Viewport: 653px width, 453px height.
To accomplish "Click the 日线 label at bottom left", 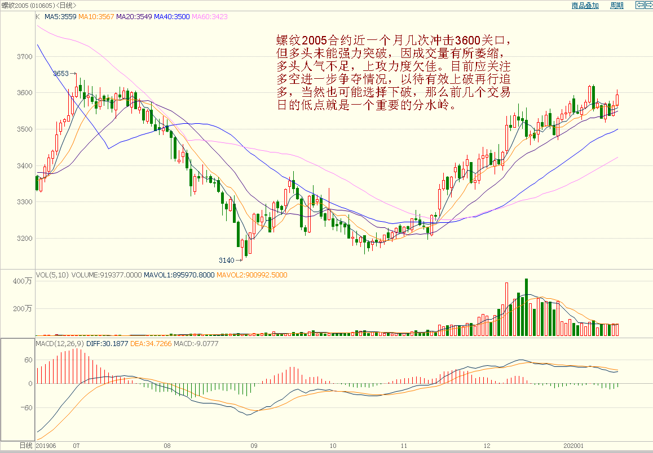I will (x=26, y=446).
